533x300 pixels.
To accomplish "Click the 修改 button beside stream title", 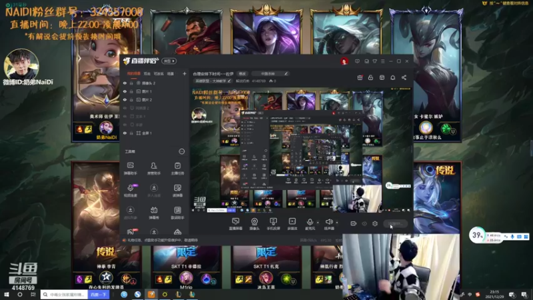I will point(242,74).
